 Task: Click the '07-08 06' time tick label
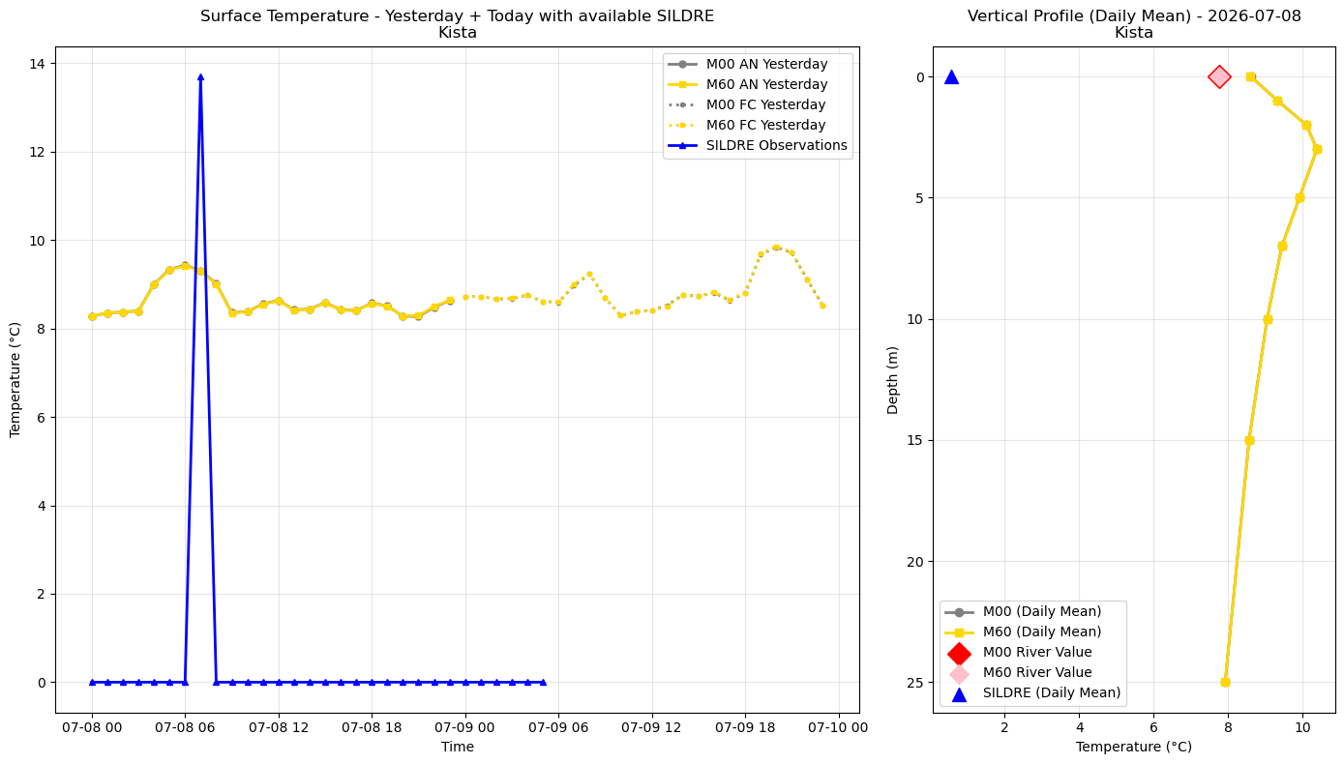pyautogui.click(x=185, y=727)
